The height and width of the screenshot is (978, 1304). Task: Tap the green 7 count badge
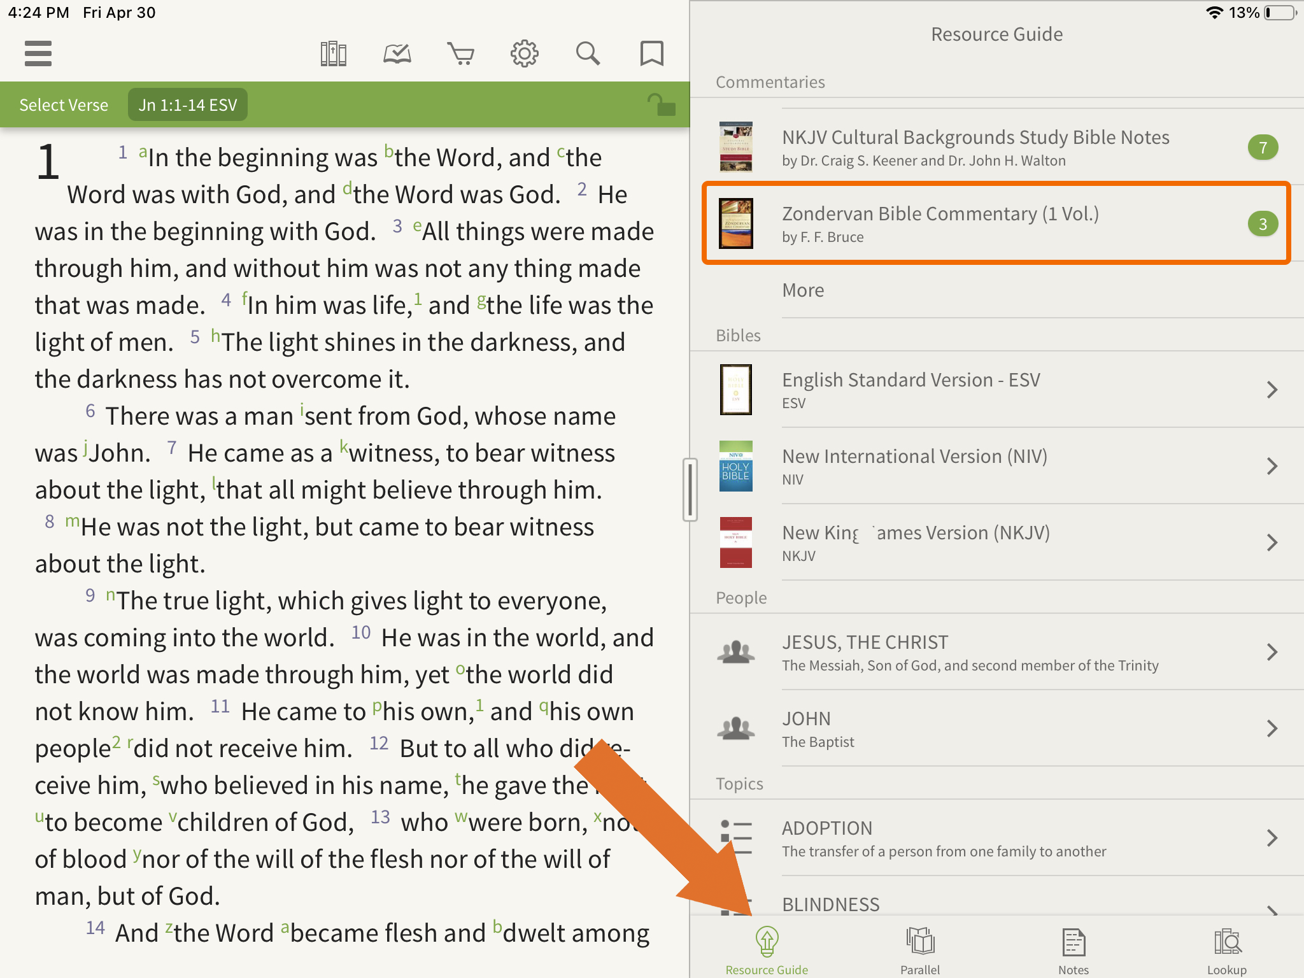coord(1263,147)
